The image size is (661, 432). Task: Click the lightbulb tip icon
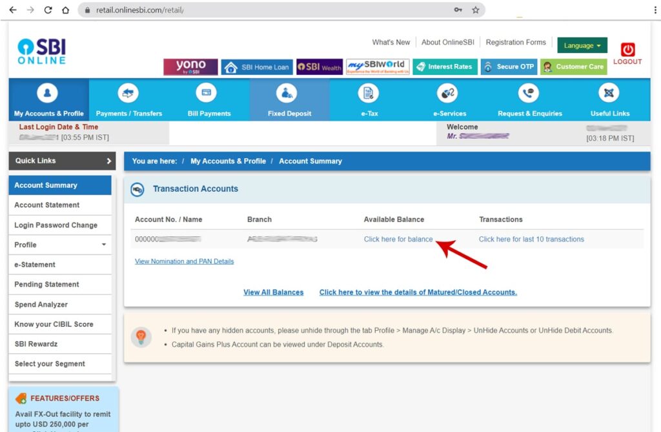[141, 337]
